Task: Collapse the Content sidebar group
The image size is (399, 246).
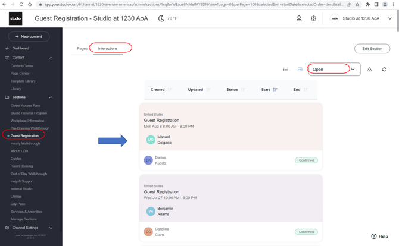Action: coord(51,58)
